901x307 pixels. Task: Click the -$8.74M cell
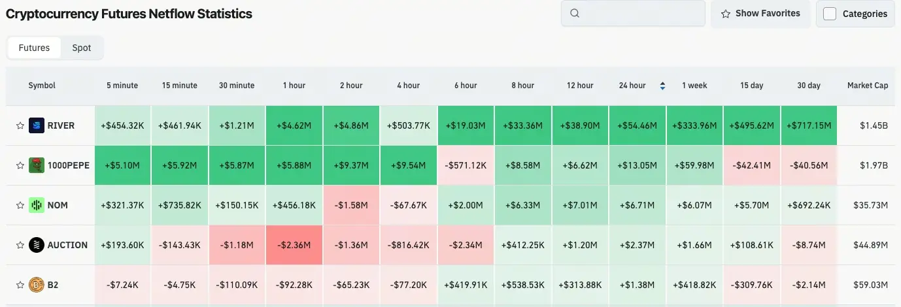[x=809, y=245]
